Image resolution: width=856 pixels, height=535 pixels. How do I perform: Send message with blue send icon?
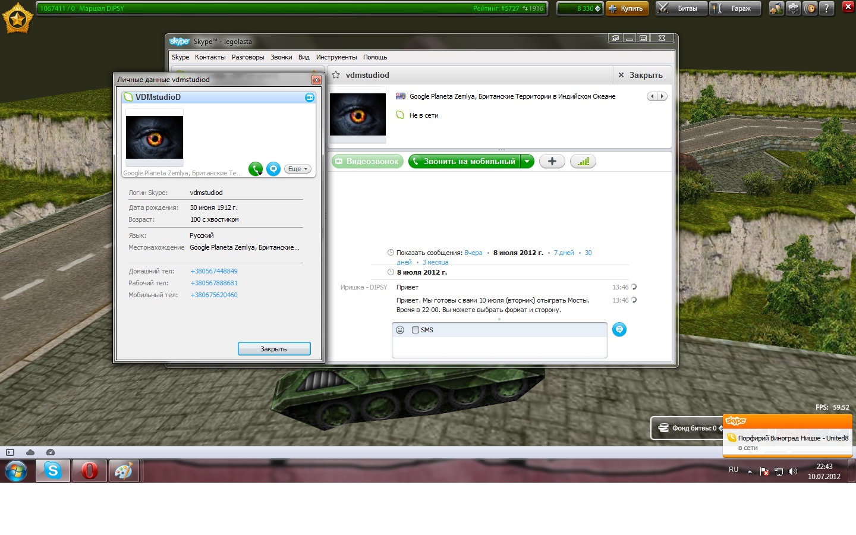coord(619,329)
